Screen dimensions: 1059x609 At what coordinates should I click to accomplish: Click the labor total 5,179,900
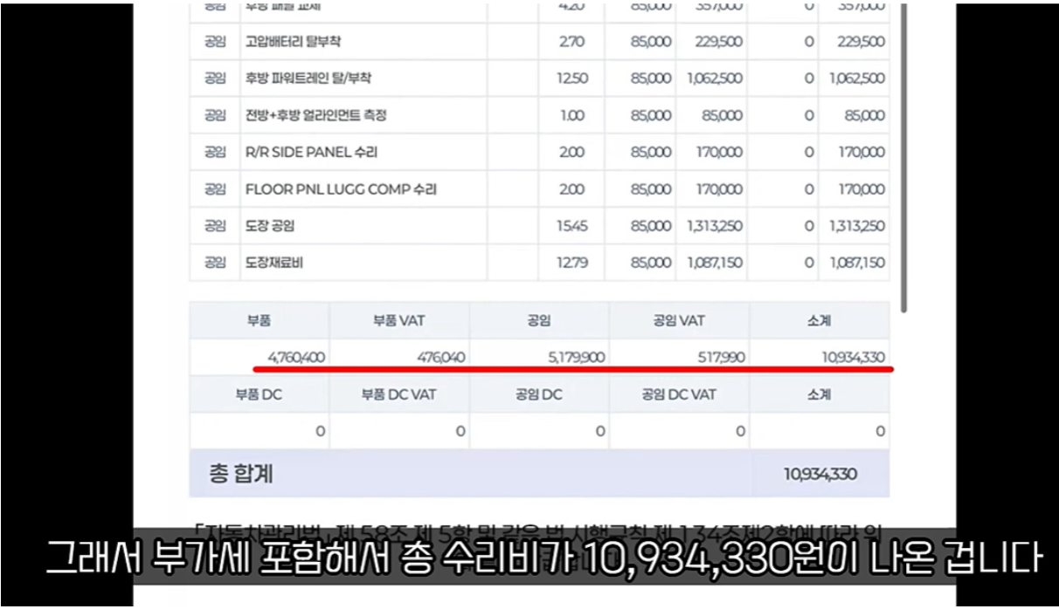577,358
